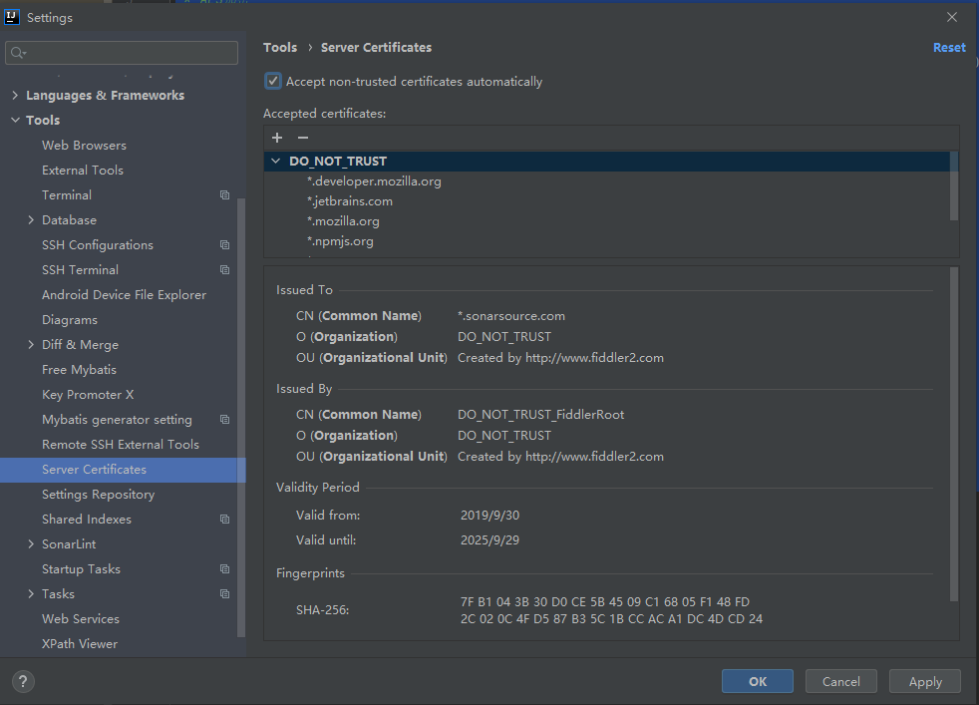Click the small icon next to SSH Configurations
The width and height of the screenshot is (979, 705).
[x=224, y=244]
